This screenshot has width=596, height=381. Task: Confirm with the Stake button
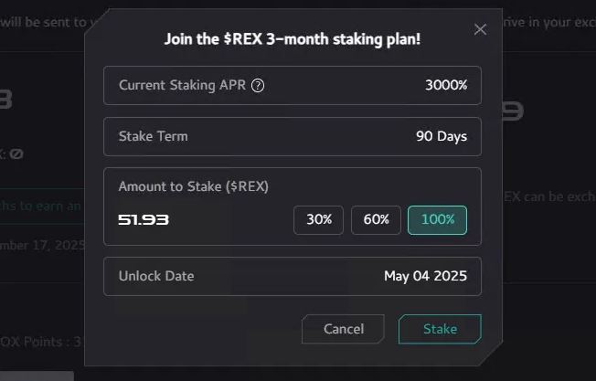tap(440, 329)
